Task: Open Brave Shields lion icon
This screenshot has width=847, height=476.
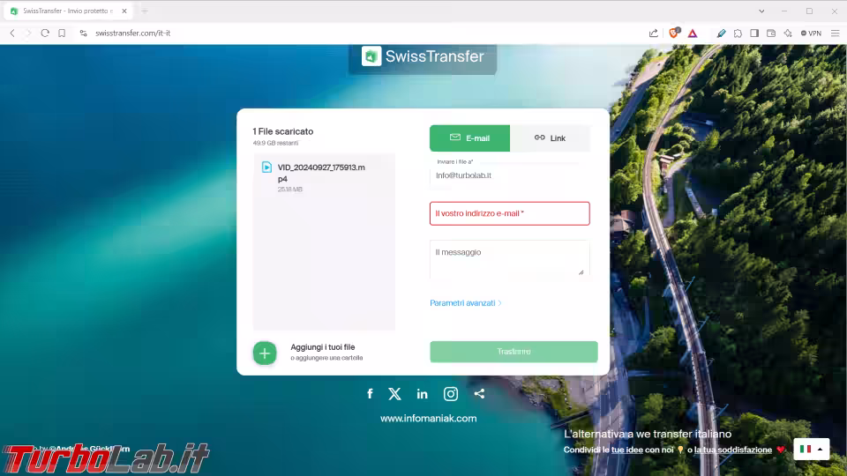Action: (x=674, y=33)
